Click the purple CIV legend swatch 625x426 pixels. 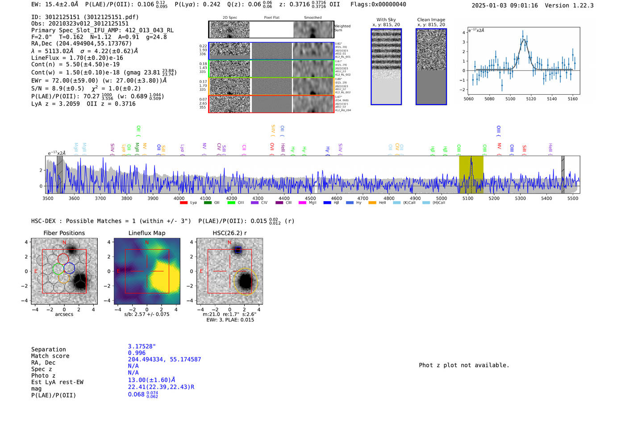pyautogui.click(x=255, y=203)
